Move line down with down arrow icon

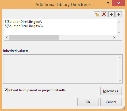[111, 14]
